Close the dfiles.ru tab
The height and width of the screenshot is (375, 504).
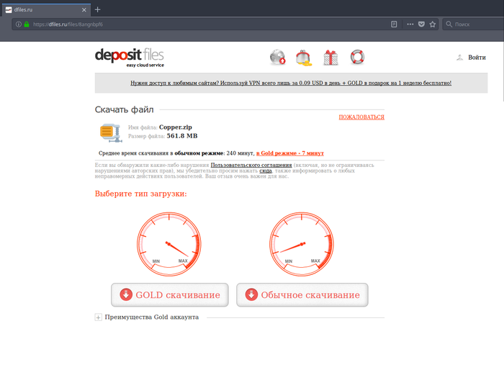[x=84, y=9]
